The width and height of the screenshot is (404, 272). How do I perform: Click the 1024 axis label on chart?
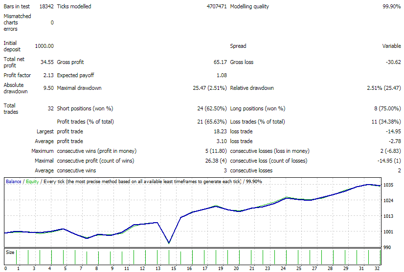388,201
